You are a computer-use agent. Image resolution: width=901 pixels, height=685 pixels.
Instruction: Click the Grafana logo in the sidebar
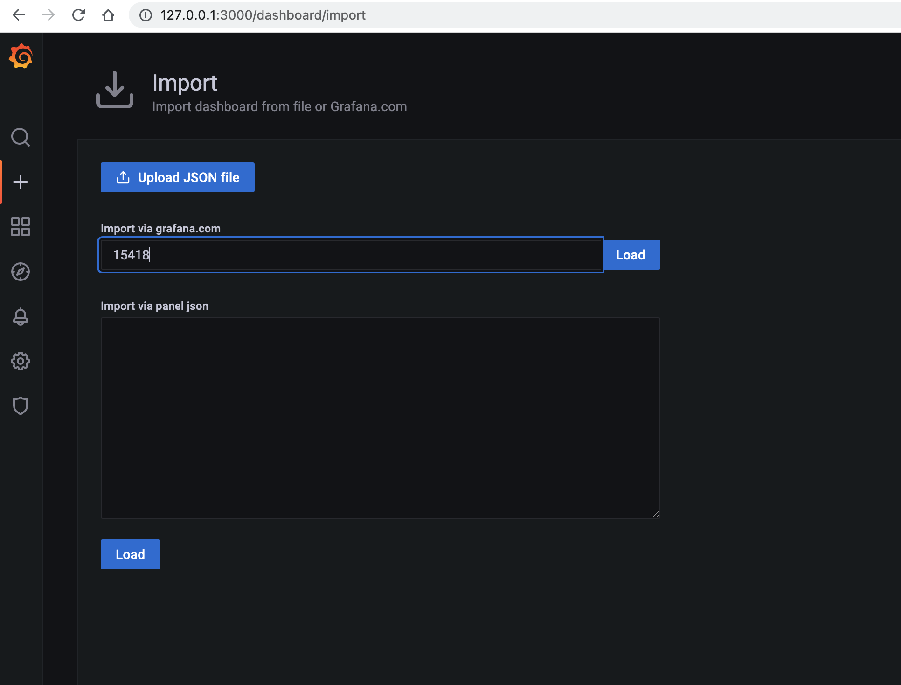pyautogui.click(x=20, y=56)
